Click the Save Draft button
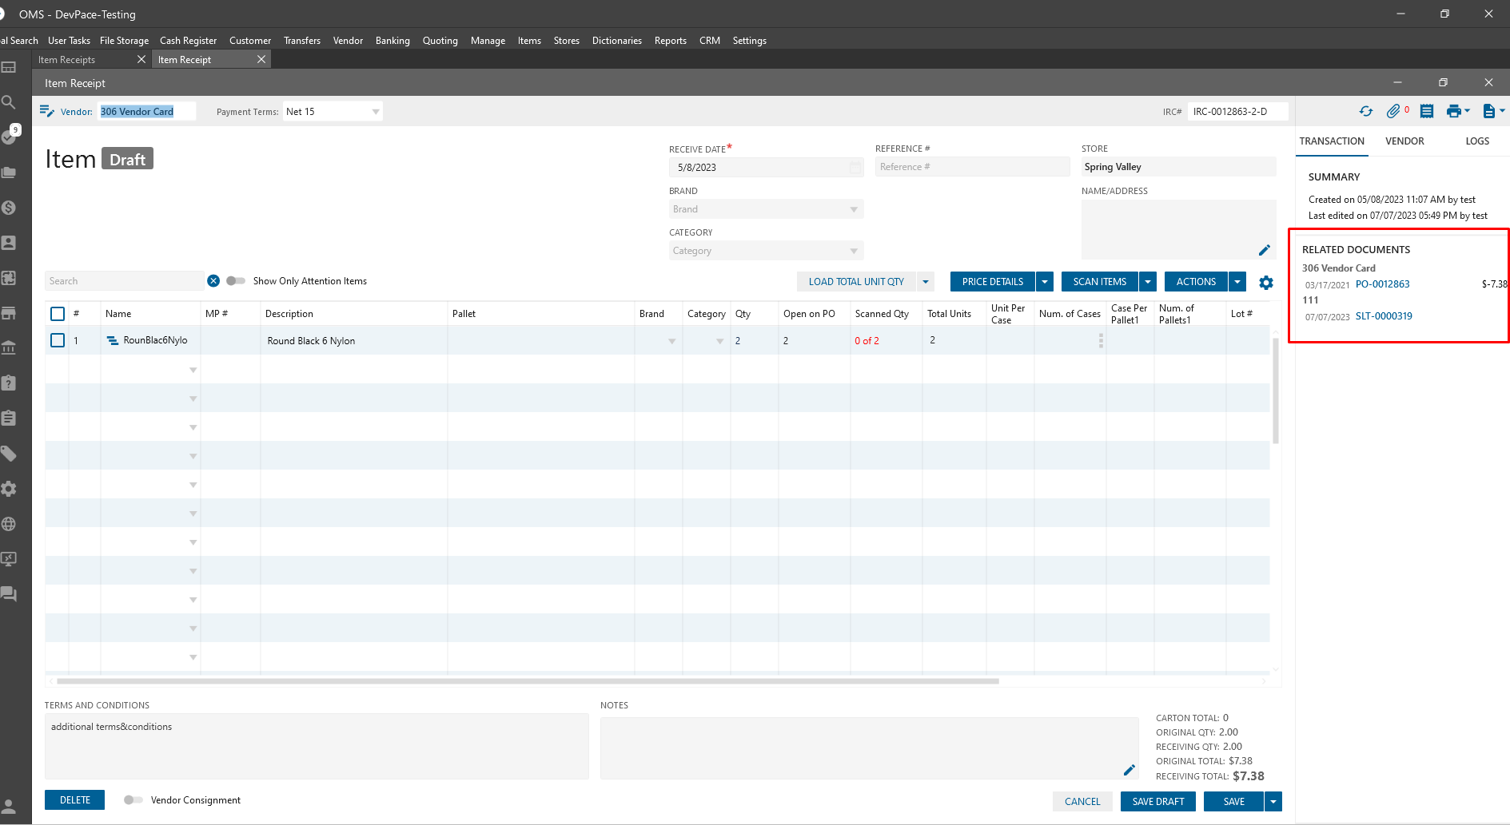This screenshot has height=825, width=1510. click(1157, 802)
